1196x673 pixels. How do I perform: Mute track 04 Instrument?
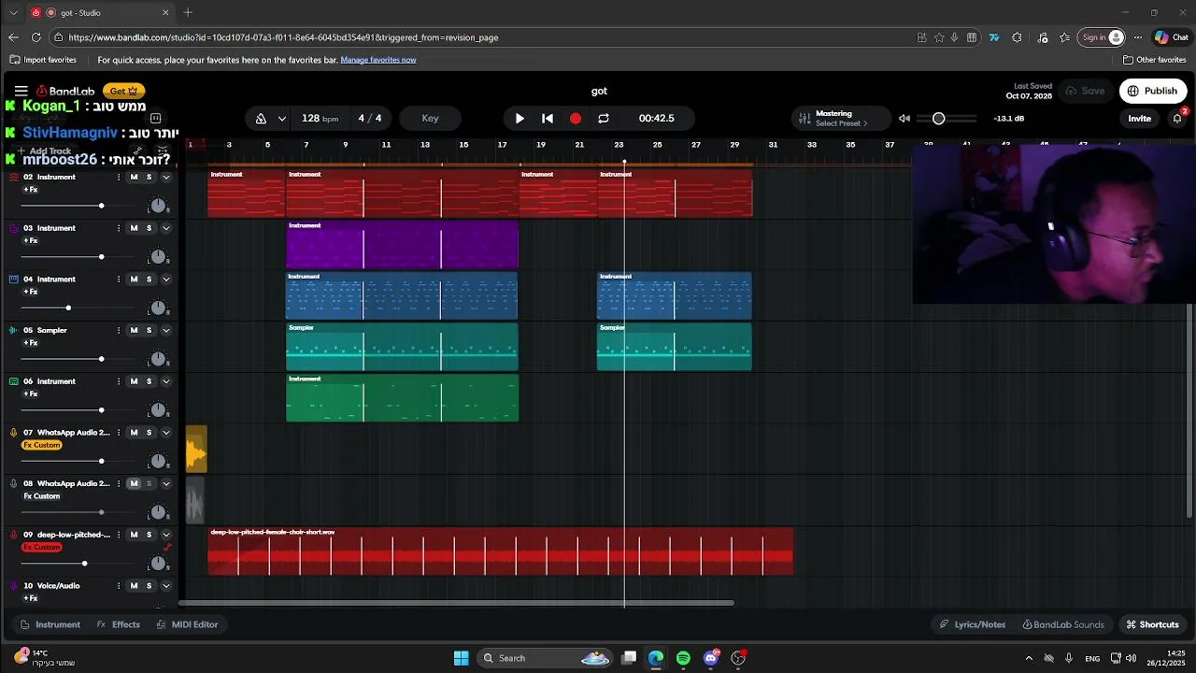coord(134,279)
